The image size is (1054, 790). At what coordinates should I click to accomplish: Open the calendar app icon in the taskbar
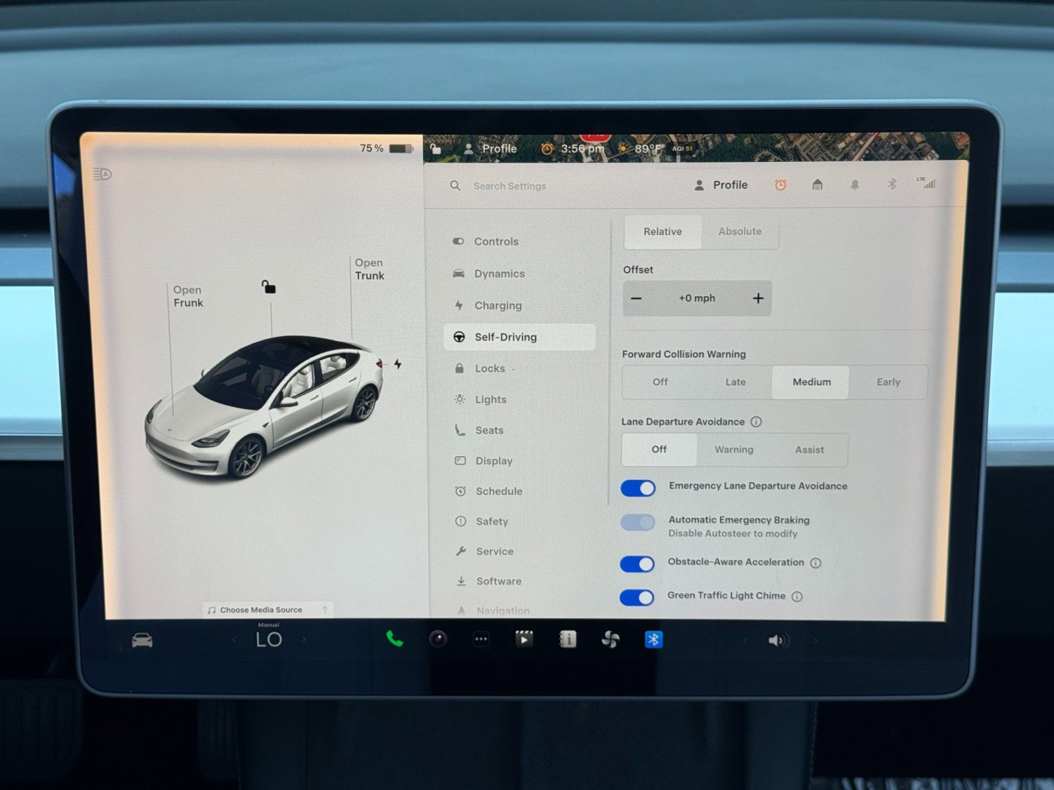click(567, 639)
